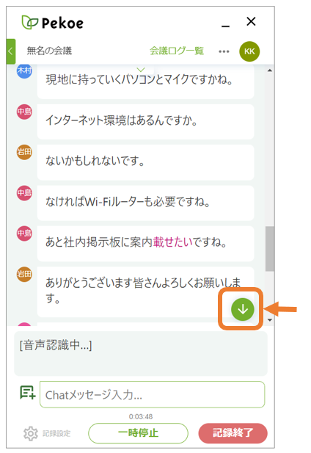Screen dimensions: 311x453
Task: Click the scrollbar up arrow
Action: pyautogui.click(x=270, y=70)
